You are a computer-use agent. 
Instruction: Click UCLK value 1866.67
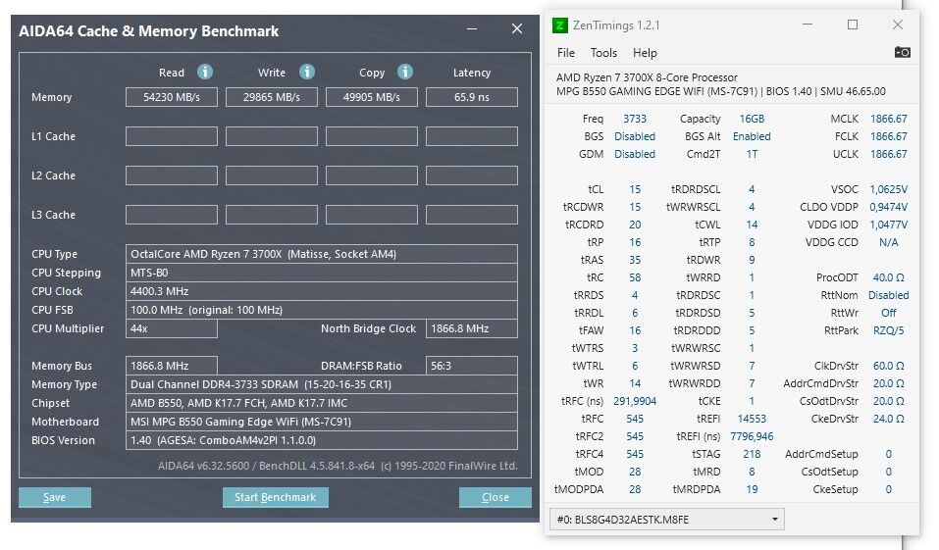(889, 154)
